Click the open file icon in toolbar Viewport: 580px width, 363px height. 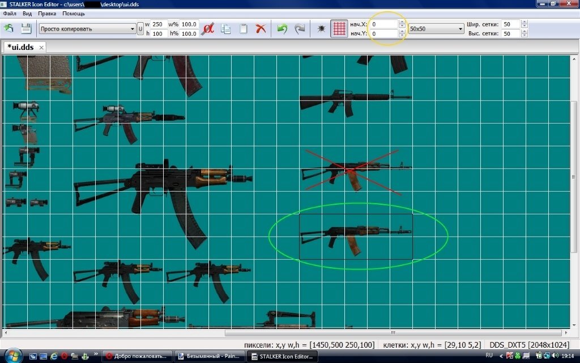click(x=9, y=28)
